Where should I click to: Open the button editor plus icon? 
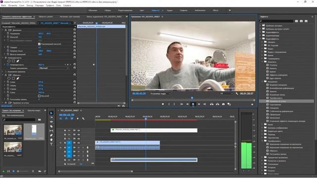pyautogui.click(x=252, y=104)
